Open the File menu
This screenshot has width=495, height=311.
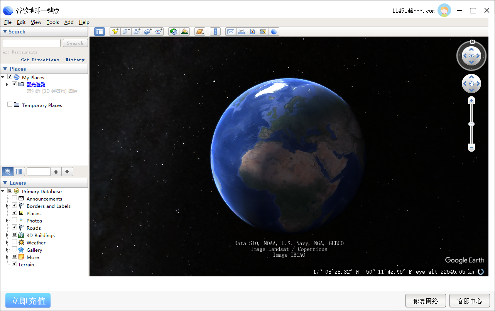point(8,22)
